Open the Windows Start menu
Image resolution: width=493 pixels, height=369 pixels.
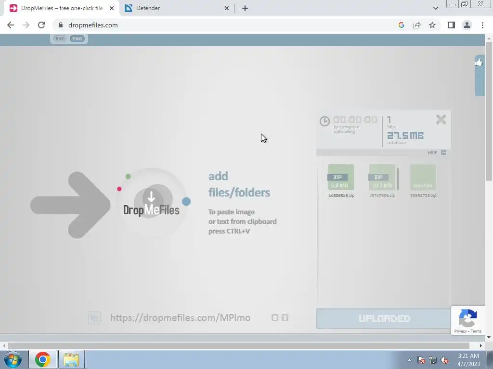13,359
